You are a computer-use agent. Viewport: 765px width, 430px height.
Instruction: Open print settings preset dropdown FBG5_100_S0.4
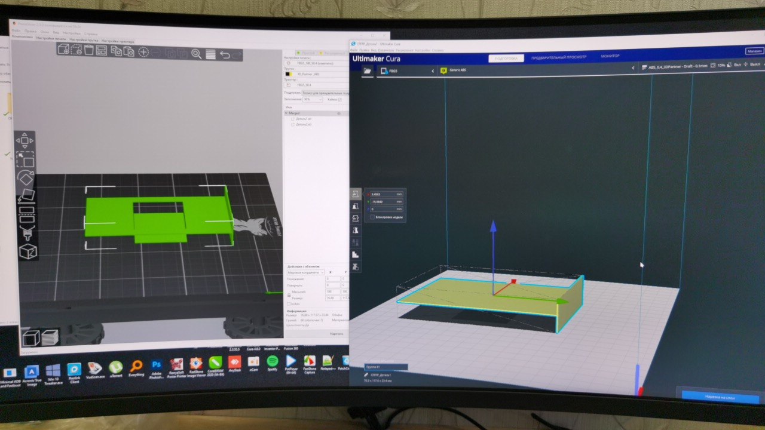tap(317, 63)
